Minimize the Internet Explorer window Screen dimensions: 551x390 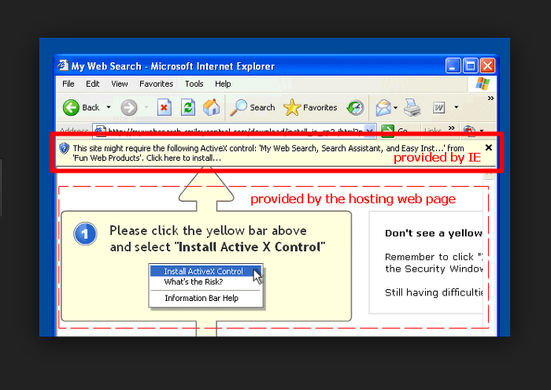453,65
